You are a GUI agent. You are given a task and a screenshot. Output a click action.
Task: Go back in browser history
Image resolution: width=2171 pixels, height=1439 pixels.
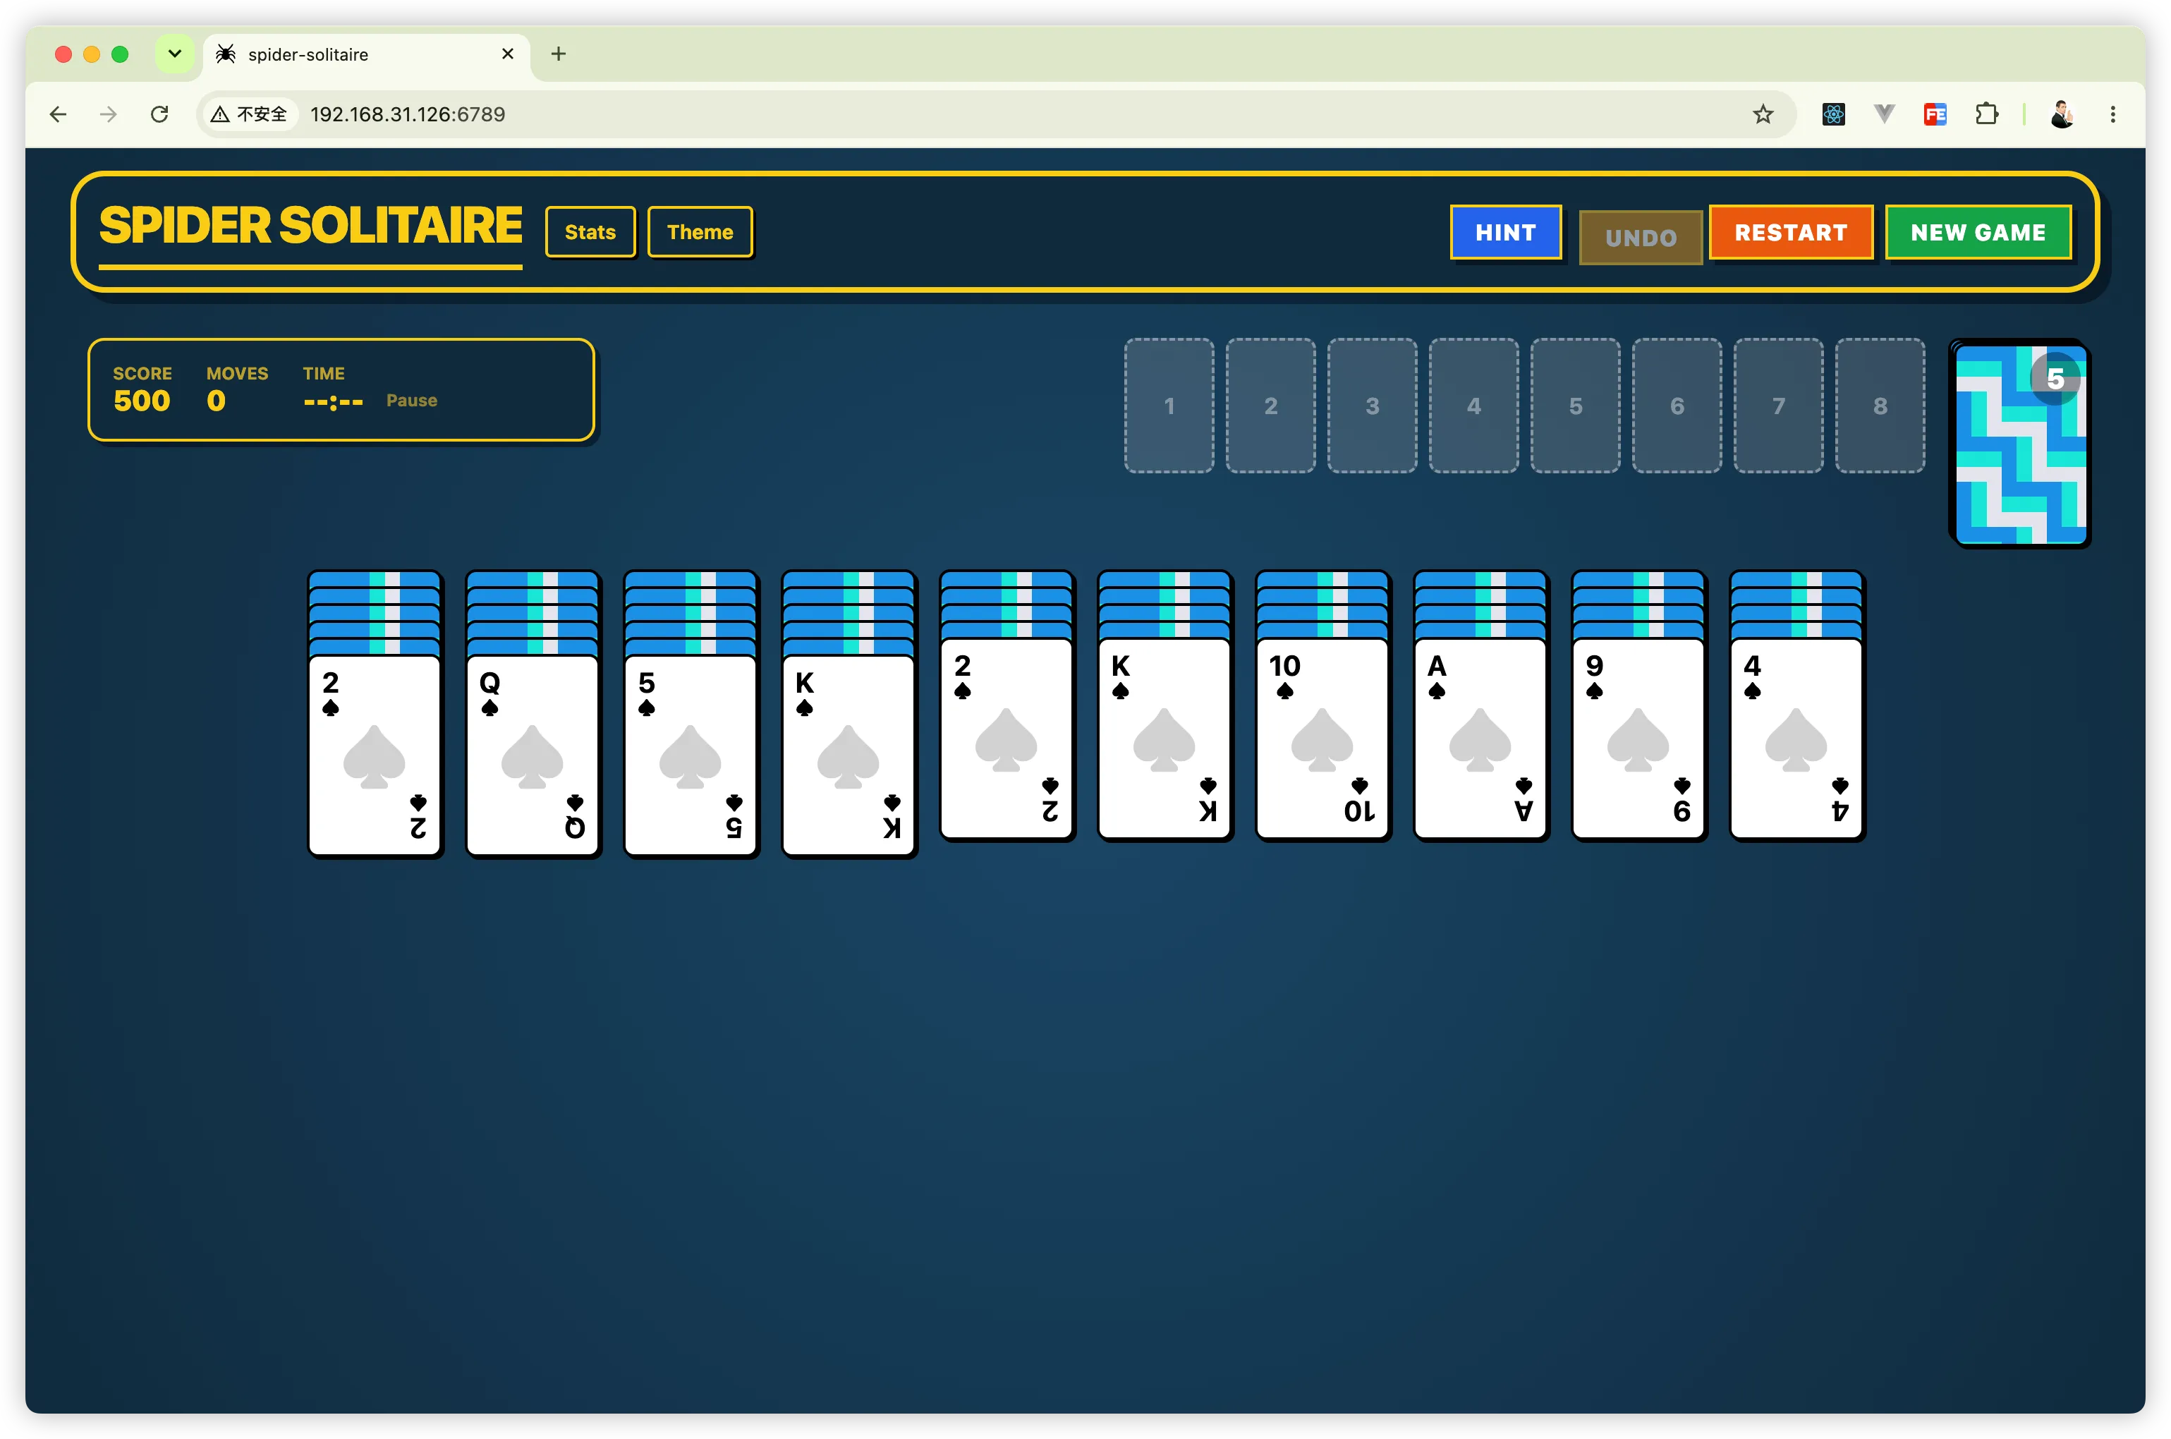pos(59,114)
